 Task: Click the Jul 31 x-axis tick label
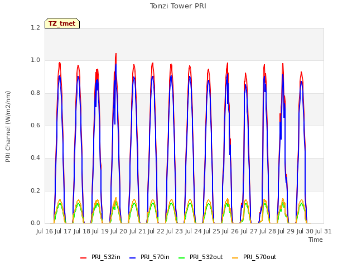click(x=324, y=232)
